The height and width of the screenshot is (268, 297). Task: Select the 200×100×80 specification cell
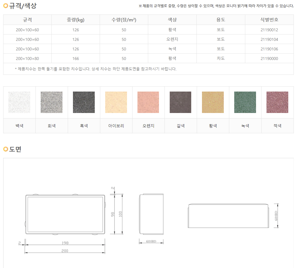[x=27, y=59]
